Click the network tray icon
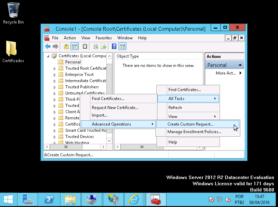 pyautogui.click(x=220, y=199)
